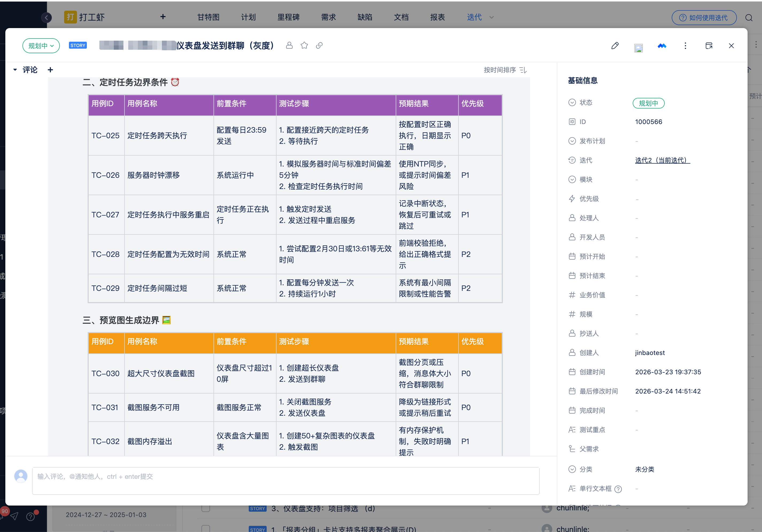Open the three-dot more options menu

(685, 45)
